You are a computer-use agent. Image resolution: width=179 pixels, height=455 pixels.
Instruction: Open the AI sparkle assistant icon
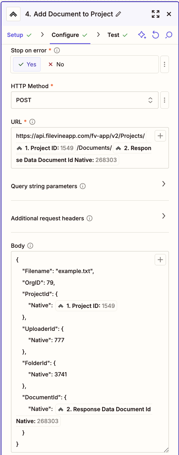tap(142, 35)
